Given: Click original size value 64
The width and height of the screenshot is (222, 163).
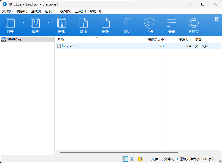Looking at the screenshot, I should [x=189, y=46].
